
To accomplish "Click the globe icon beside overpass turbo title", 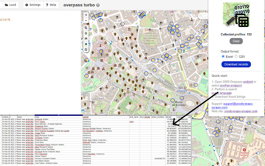I will pos(98,5).
